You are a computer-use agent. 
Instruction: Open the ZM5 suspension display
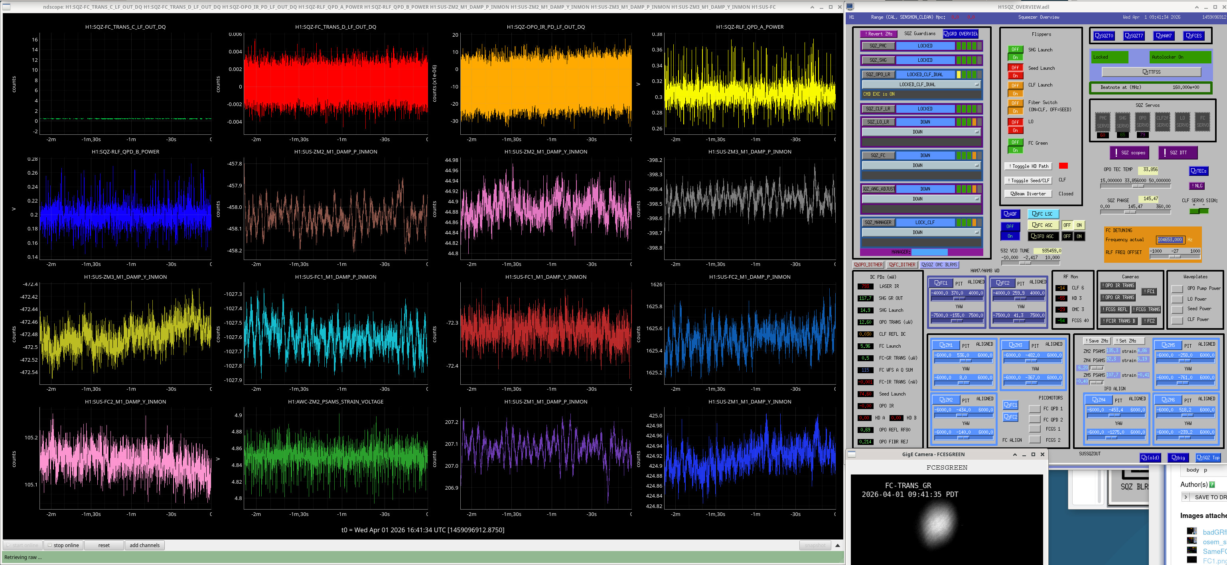1168,345
